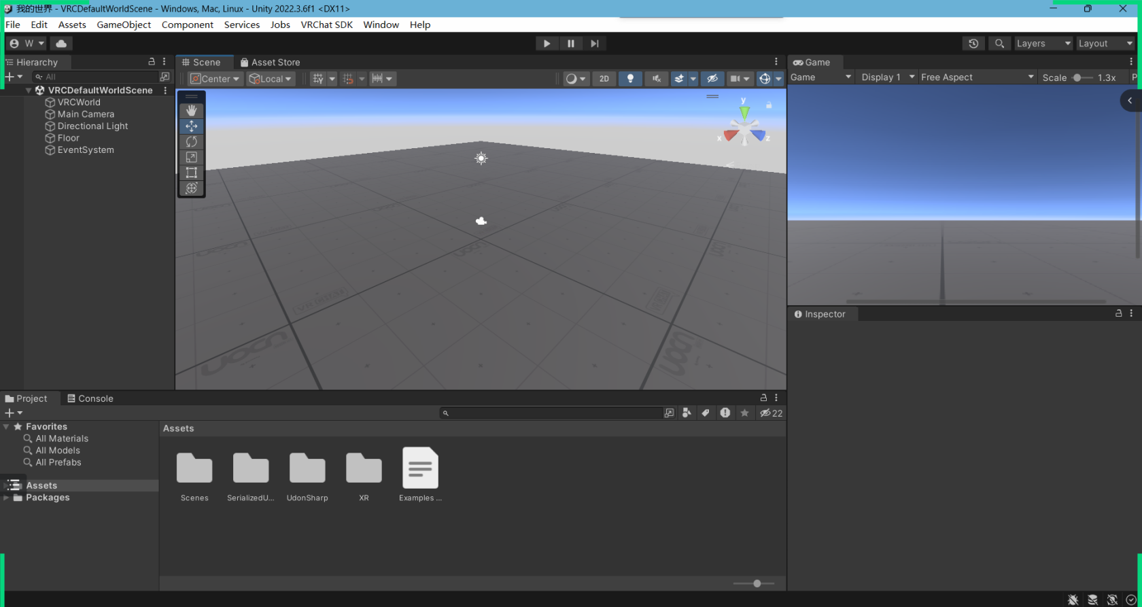1142x607 pixels.
Task: Select the Move tool in Scene toolbar
Action: 192,126
